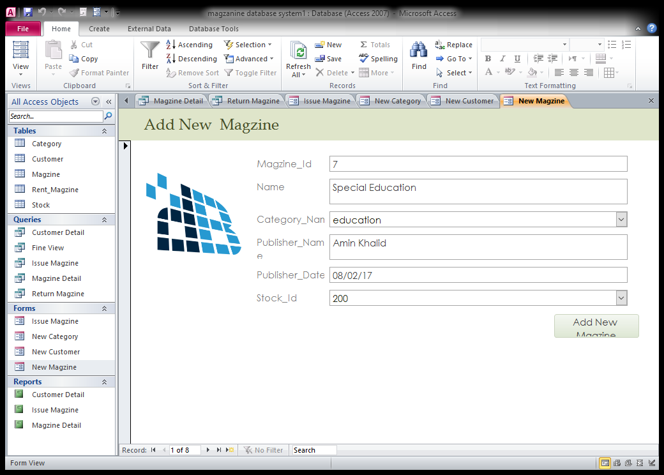The height and width of the screenshot is (475, 664).
Task: Open All Access Objects menu arrow
Action: (x=95, y=102)
